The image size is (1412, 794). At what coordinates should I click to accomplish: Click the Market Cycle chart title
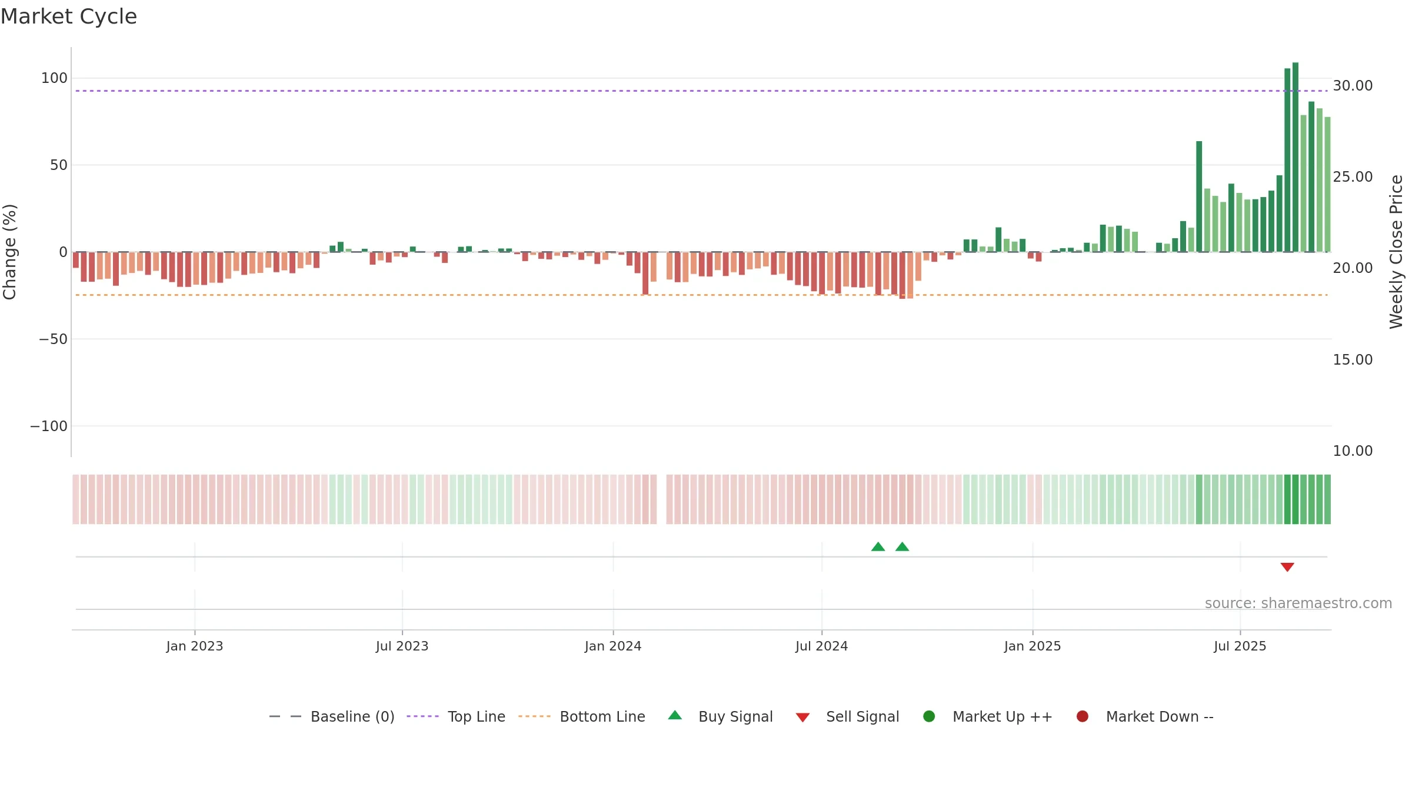pos(69,16)
